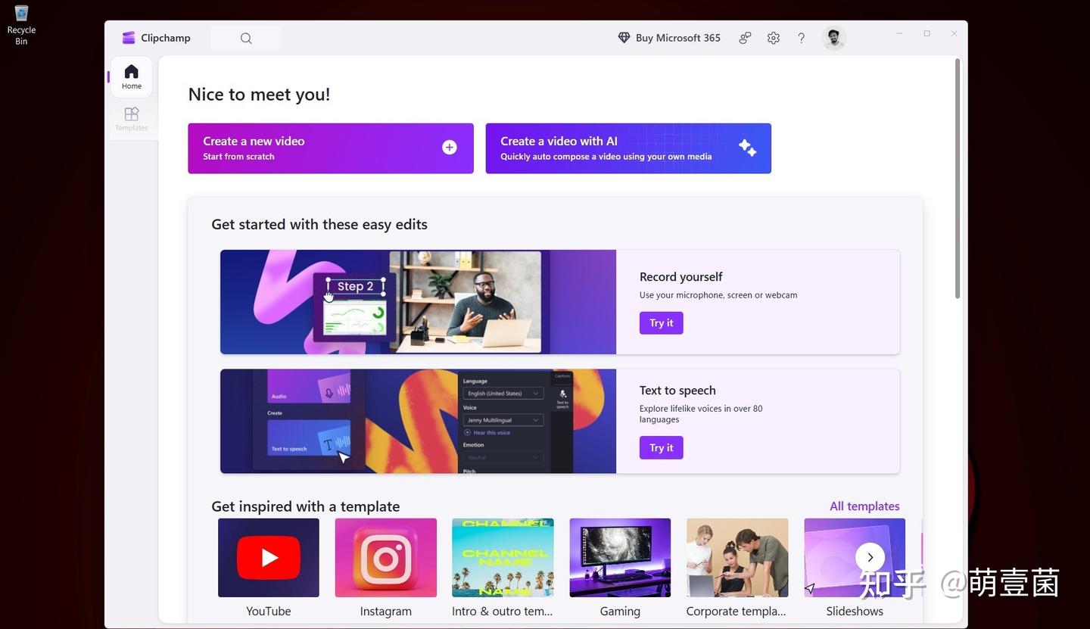The image size is (1090, 629).
Task: Open the Corporate templates category
Action: pyautogui.click(x=737, y=568)
